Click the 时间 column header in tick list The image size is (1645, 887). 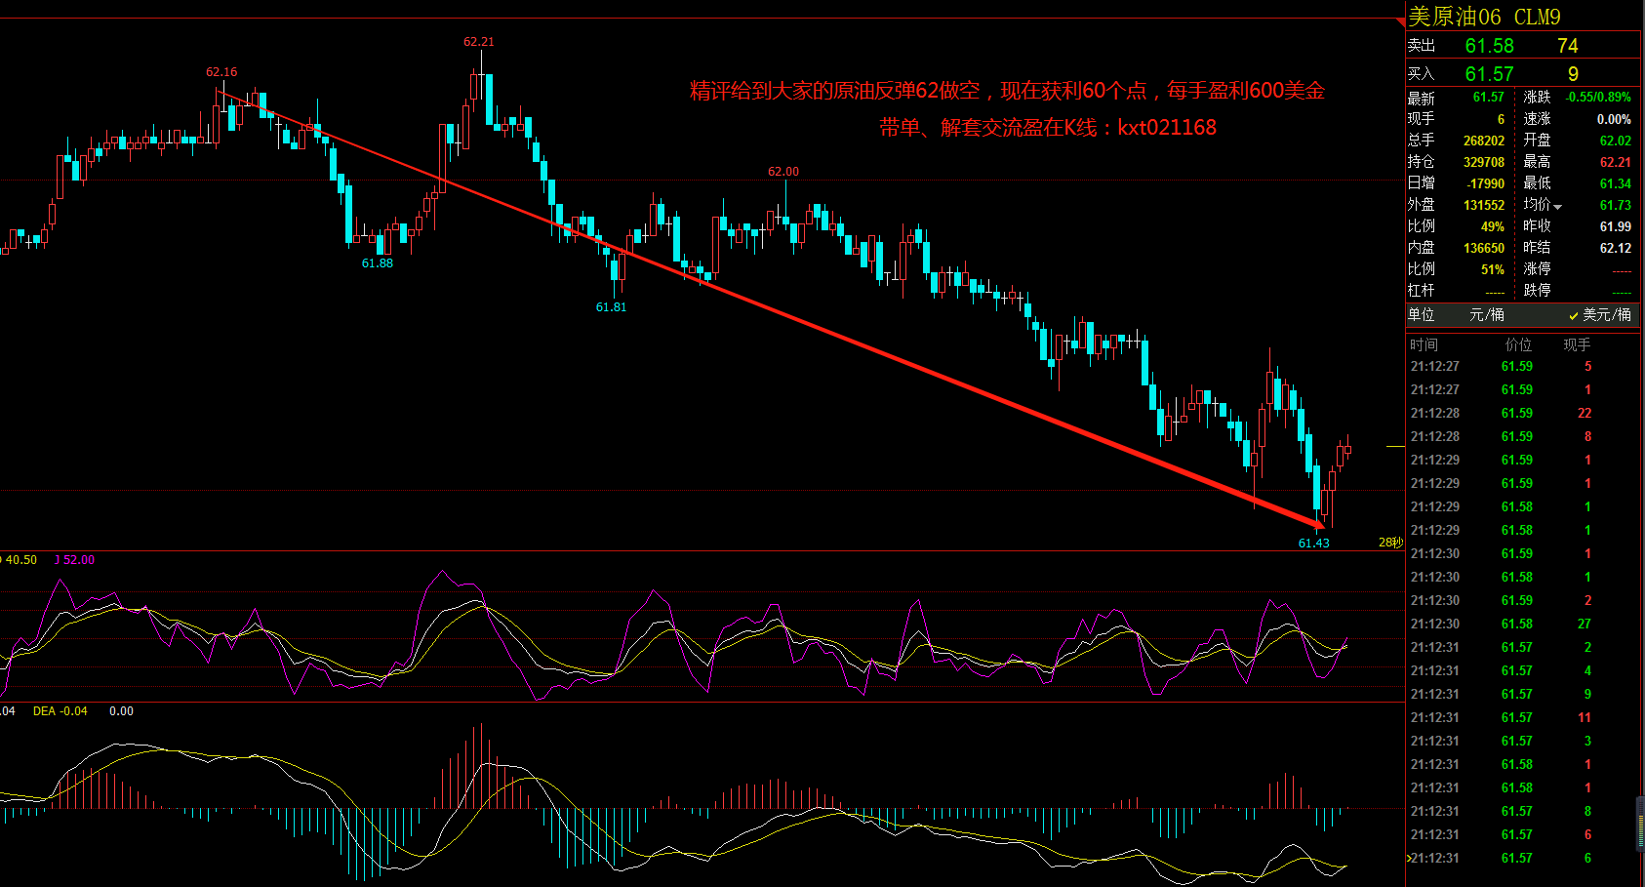pyautogui.click(x=1424, y=344)
